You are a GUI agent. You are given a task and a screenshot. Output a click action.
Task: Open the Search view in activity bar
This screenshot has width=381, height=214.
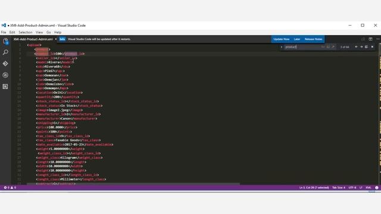[x=5, y=52]
